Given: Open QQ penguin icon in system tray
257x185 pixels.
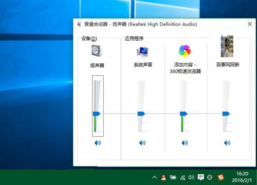Looking at the screenshot, I should (163, 177).
